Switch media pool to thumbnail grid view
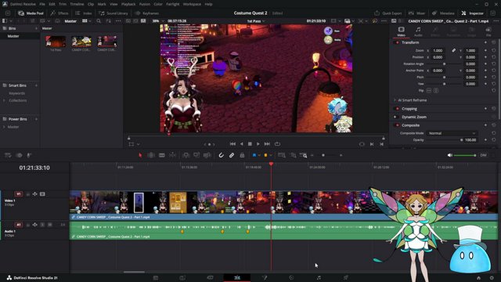The width and height of the screenshot is (501, 282). pos(85,21)
